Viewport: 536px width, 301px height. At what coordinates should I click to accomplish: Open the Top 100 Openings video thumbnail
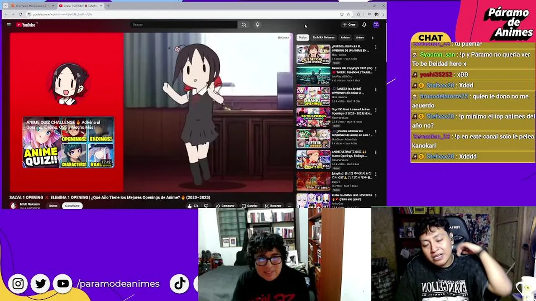[x=313, y=117]
